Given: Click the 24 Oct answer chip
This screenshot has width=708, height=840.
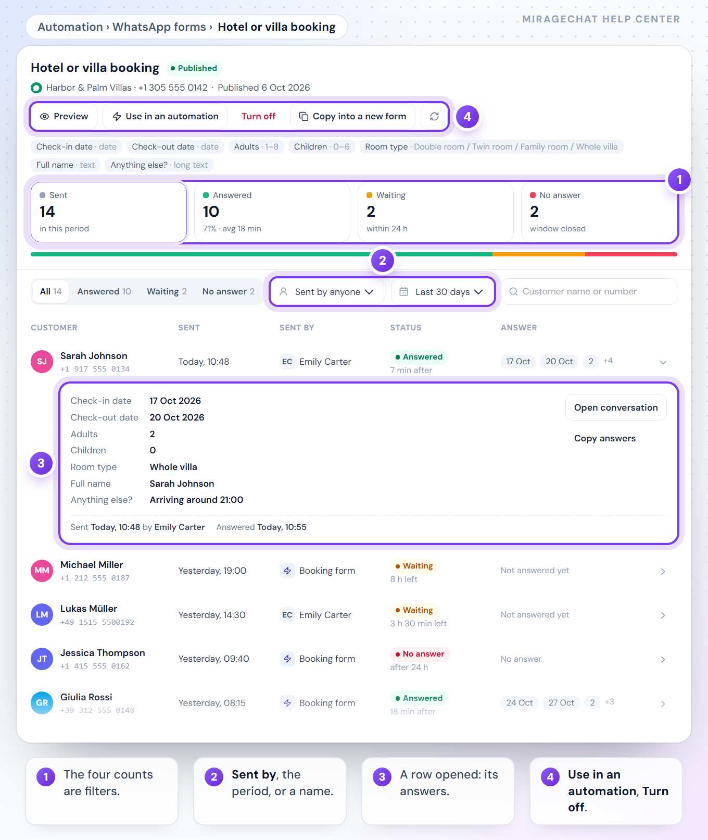Looking at the screenshot, I should point(520,703).
